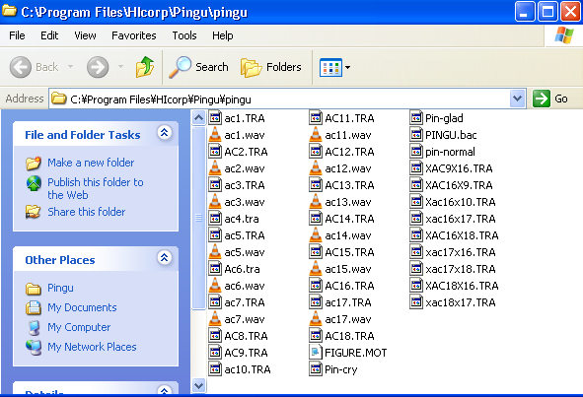Click the task pane scroll up arrow
This screenshot has height=397, width=583.
click(198, 118)
